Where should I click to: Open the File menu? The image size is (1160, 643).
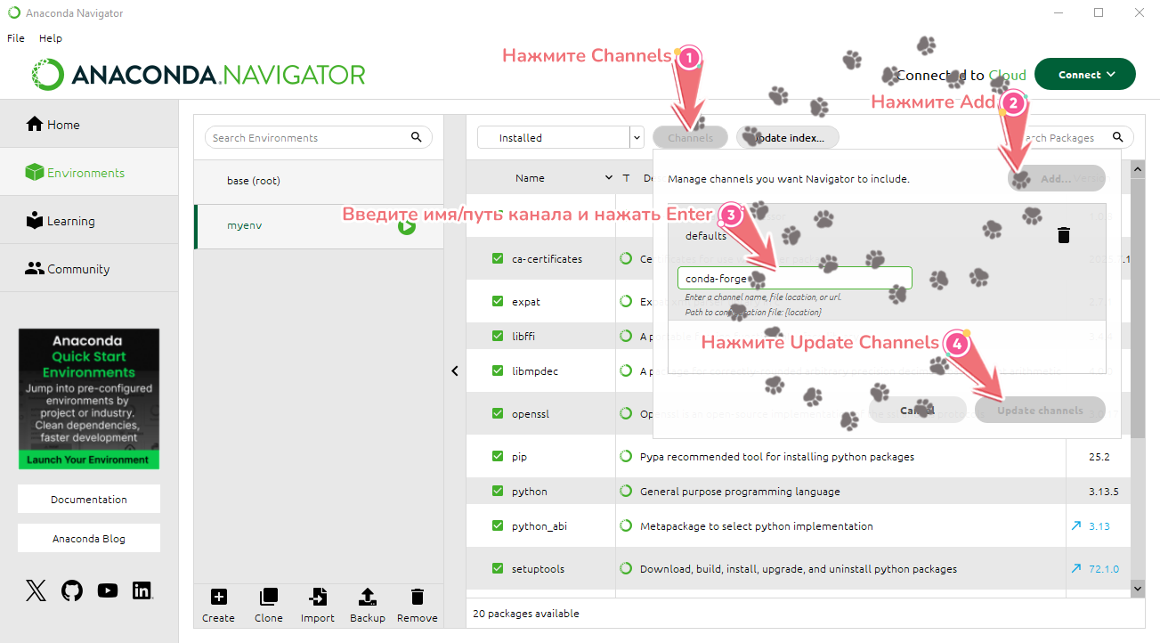tap(16, 38)
